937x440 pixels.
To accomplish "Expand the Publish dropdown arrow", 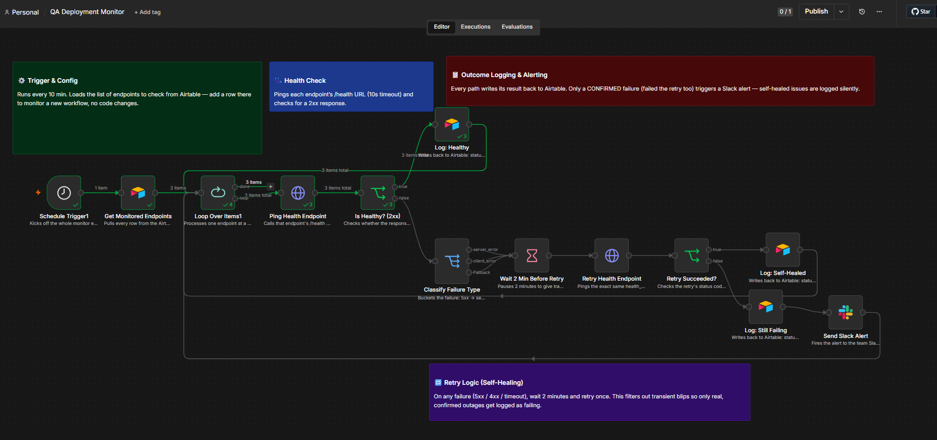I will tap(841, 11).
